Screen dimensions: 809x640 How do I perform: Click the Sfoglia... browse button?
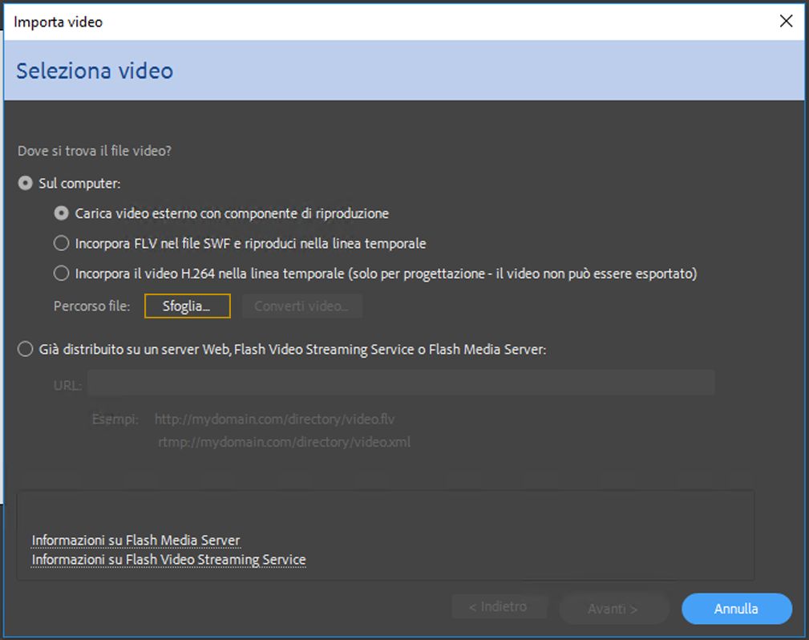click(188, 306)
